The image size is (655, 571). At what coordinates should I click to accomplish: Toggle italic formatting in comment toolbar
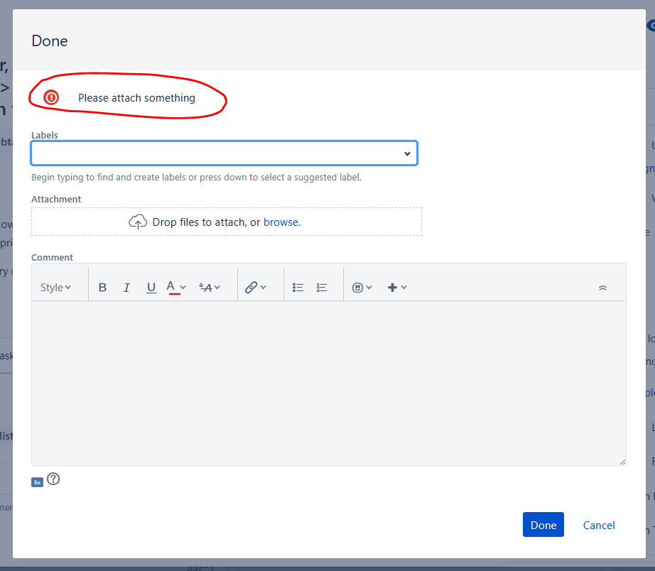(126, 288)
